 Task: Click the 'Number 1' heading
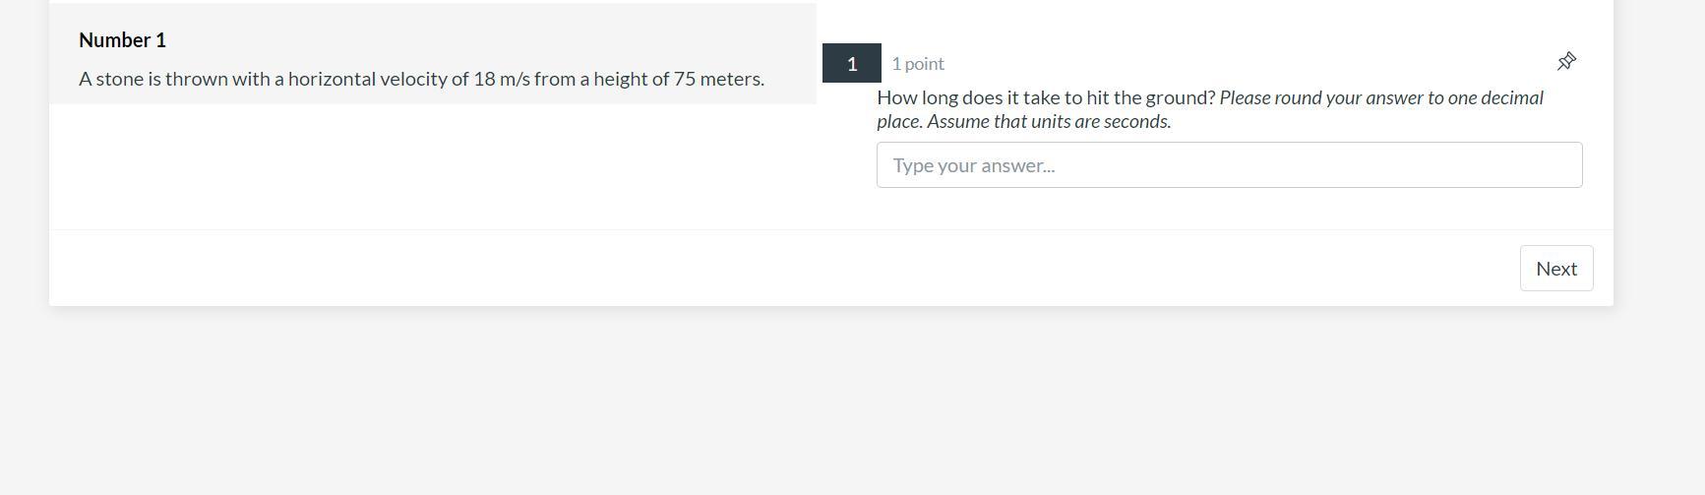pos(122,40)
